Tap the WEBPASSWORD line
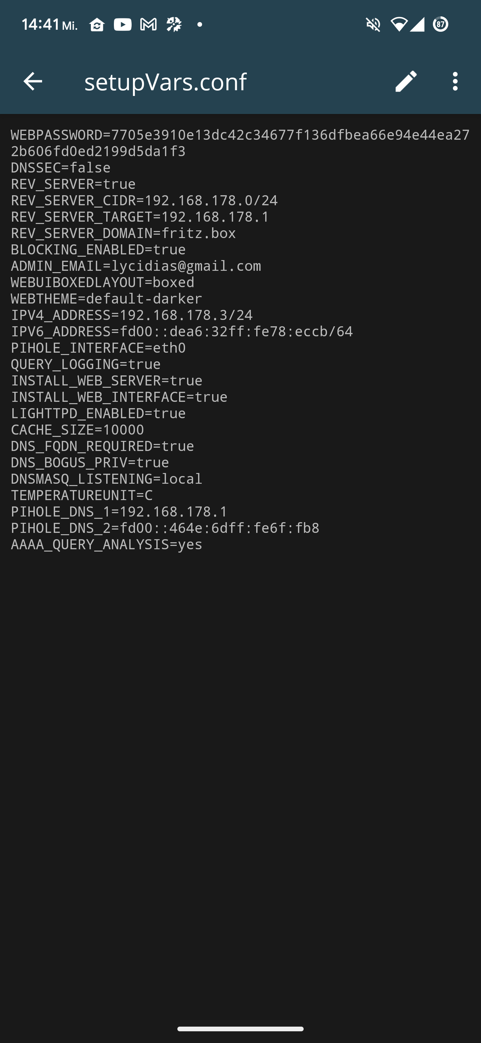The width and height of the screenshot is (481, 1043). tap(240, 142)
